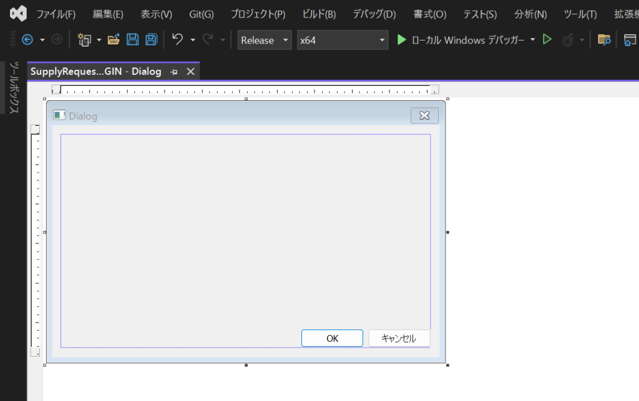Open the ツールボックス side panel
Image resolution: width=639 pixels, height=401 pixels.
(13, 87)
